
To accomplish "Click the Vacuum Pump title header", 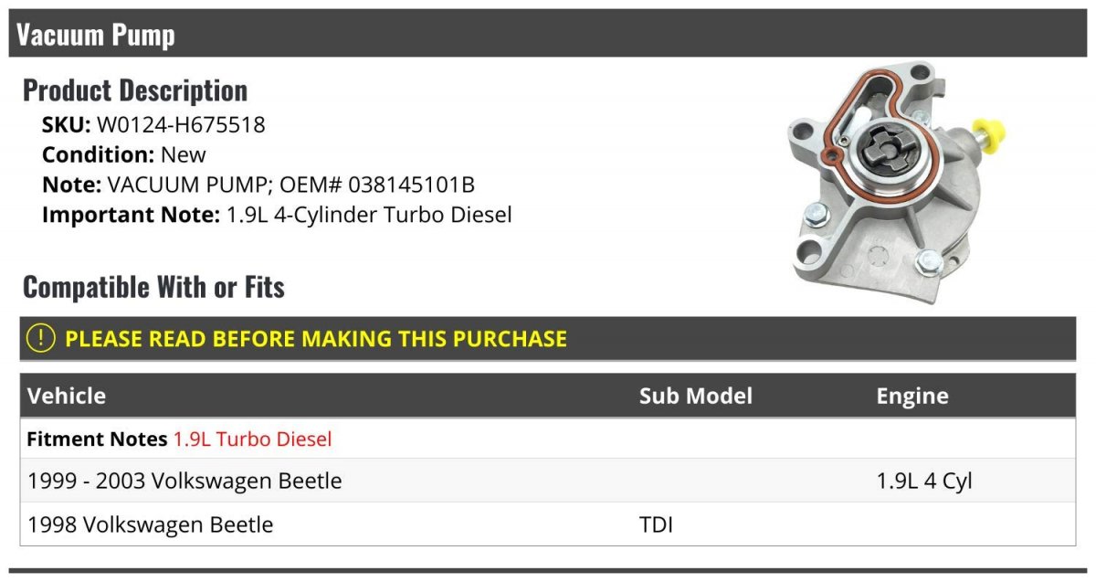I will 96,36.
